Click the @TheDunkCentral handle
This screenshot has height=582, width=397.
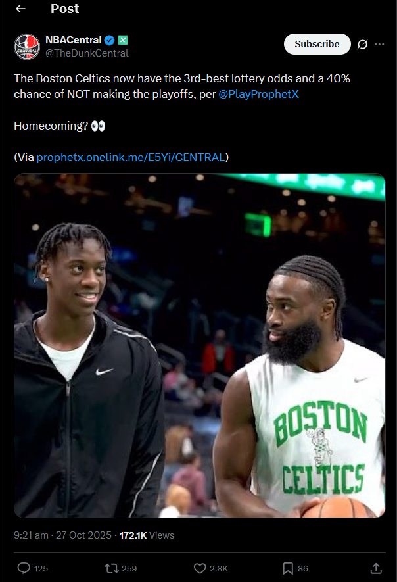(x=87, y=53)
